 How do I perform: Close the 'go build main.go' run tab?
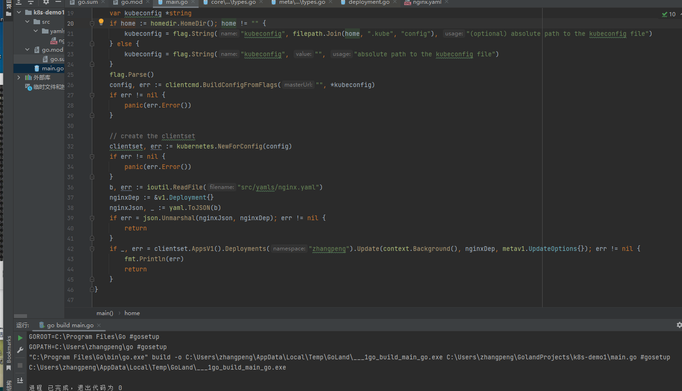coord(99,325)
